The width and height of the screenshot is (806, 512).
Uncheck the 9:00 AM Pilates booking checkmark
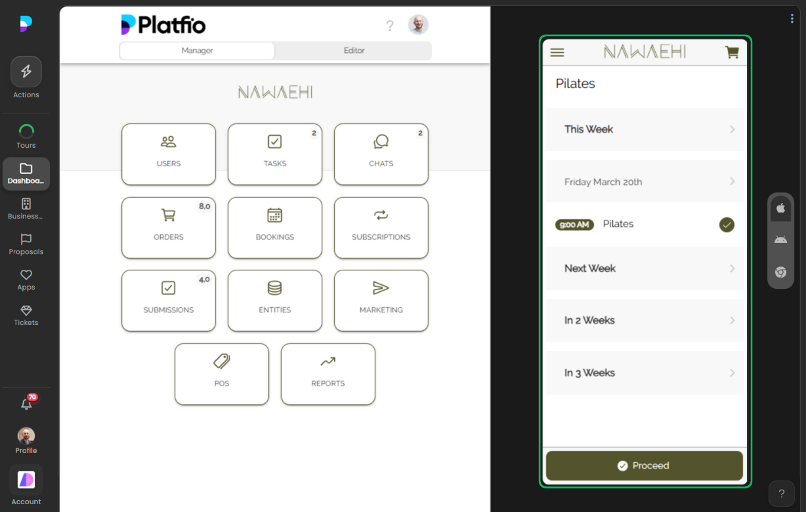(x=727, y=224)
